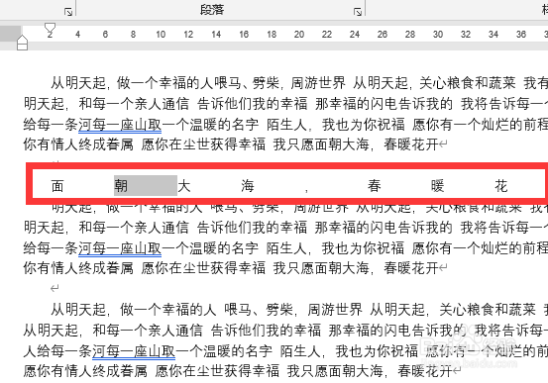Click the character 海 in spaced line
Viewport: 548px width, 383px height.
(x=248, y=185)
